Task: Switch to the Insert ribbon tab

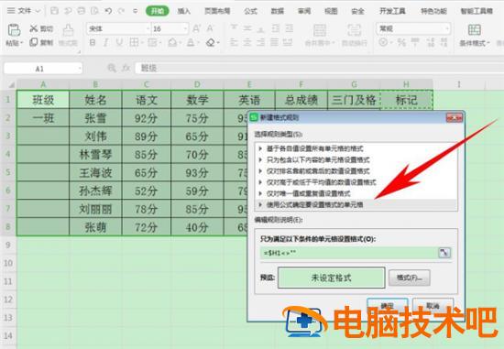Action: (x=184, y=11)
